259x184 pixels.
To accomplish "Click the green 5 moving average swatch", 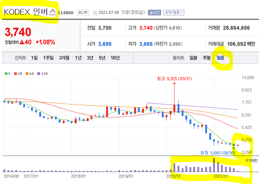I will pos(6,74).
